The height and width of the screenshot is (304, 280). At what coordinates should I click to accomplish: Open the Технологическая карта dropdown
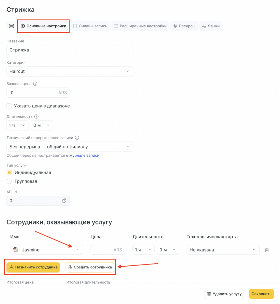click(x=223, y=250)
